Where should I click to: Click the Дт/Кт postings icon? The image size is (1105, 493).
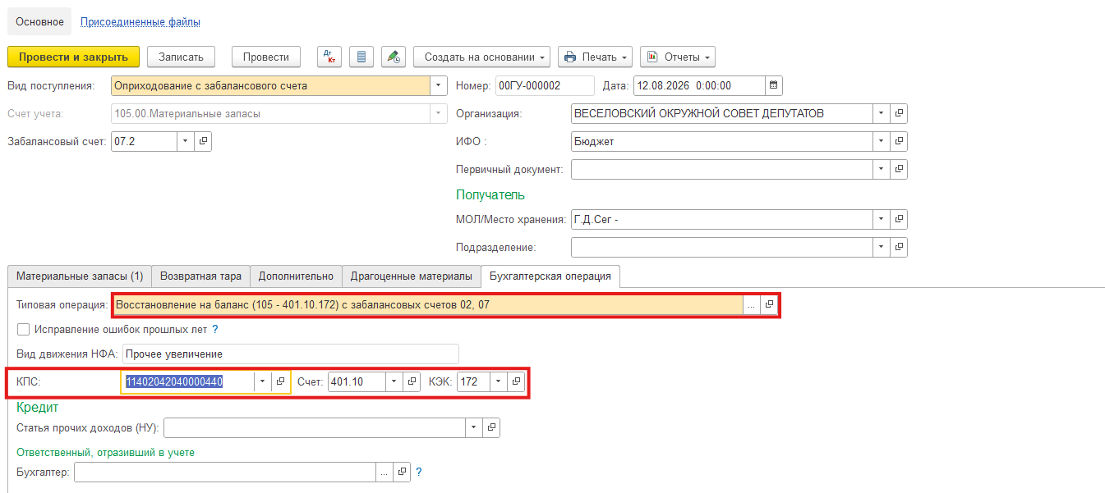[329, 57]
